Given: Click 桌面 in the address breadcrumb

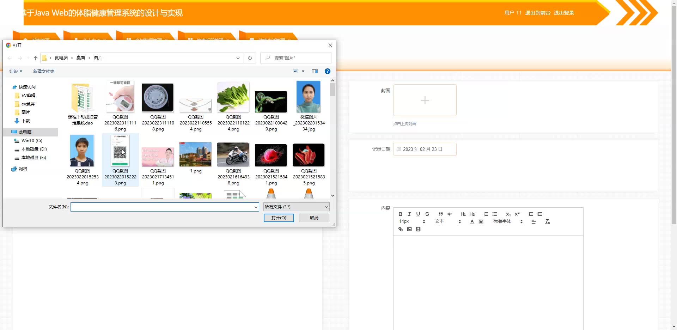Looking at the screenshot, I should point(81,58).
